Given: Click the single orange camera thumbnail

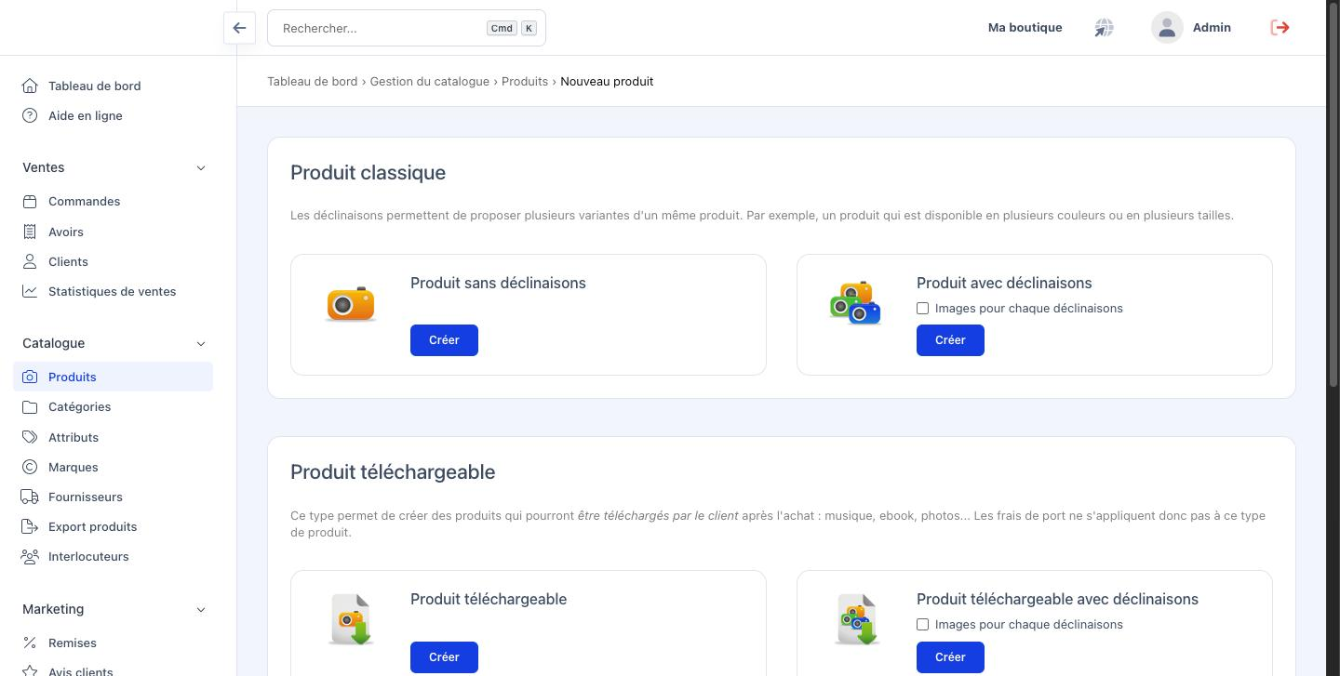Looking at the screenshot, I should (351, 304).
